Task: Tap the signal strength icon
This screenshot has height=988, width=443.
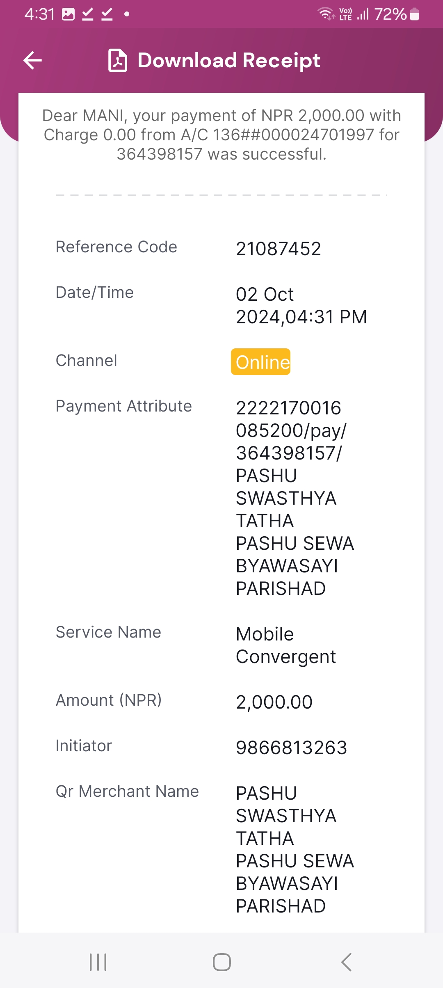Action: [363, 14]
